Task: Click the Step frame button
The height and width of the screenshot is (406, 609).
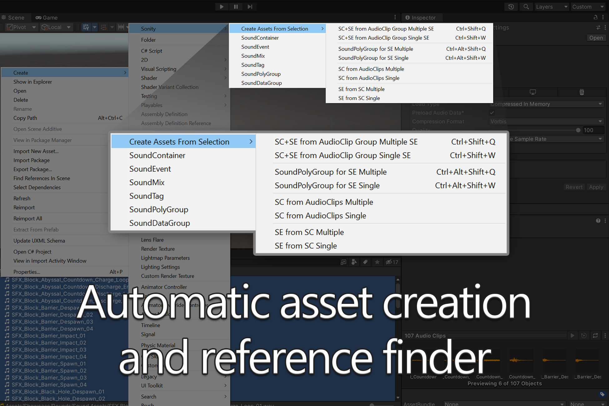Action: (250, 7)
